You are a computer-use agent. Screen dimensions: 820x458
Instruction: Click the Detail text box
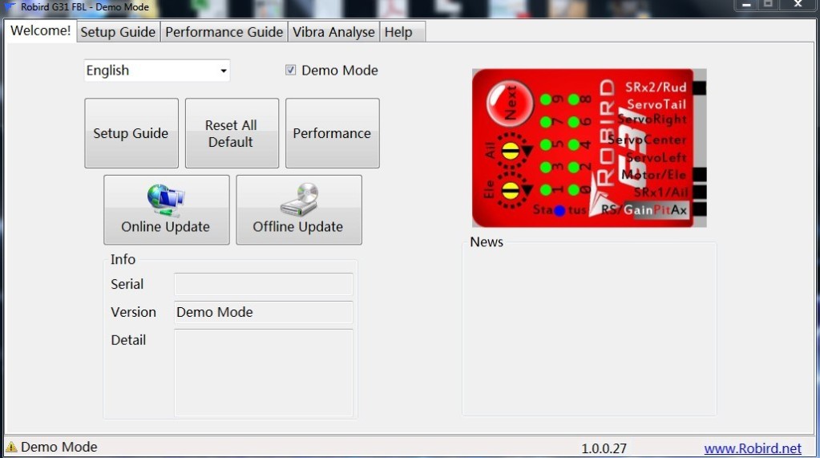(264, 373)
